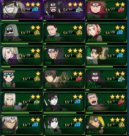Screen dimensions: 129x136
Task: Select 칸쿠로 [닌자대전] card name
Action: pyautogui.click(x=94, y=85)
